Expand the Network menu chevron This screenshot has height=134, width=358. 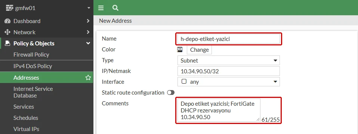[x=88, y=32]
